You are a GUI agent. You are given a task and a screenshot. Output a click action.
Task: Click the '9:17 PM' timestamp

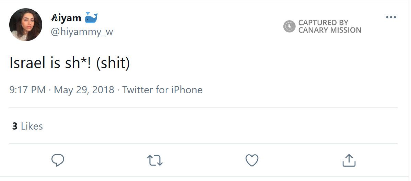[27, 90]
